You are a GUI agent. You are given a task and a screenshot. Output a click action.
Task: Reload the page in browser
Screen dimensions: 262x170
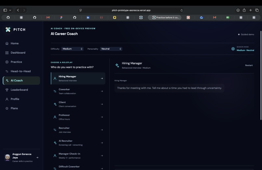[181, 10]
